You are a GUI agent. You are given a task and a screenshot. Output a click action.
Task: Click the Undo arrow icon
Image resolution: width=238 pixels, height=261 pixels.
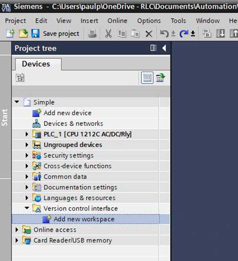[x=164, y=34]
